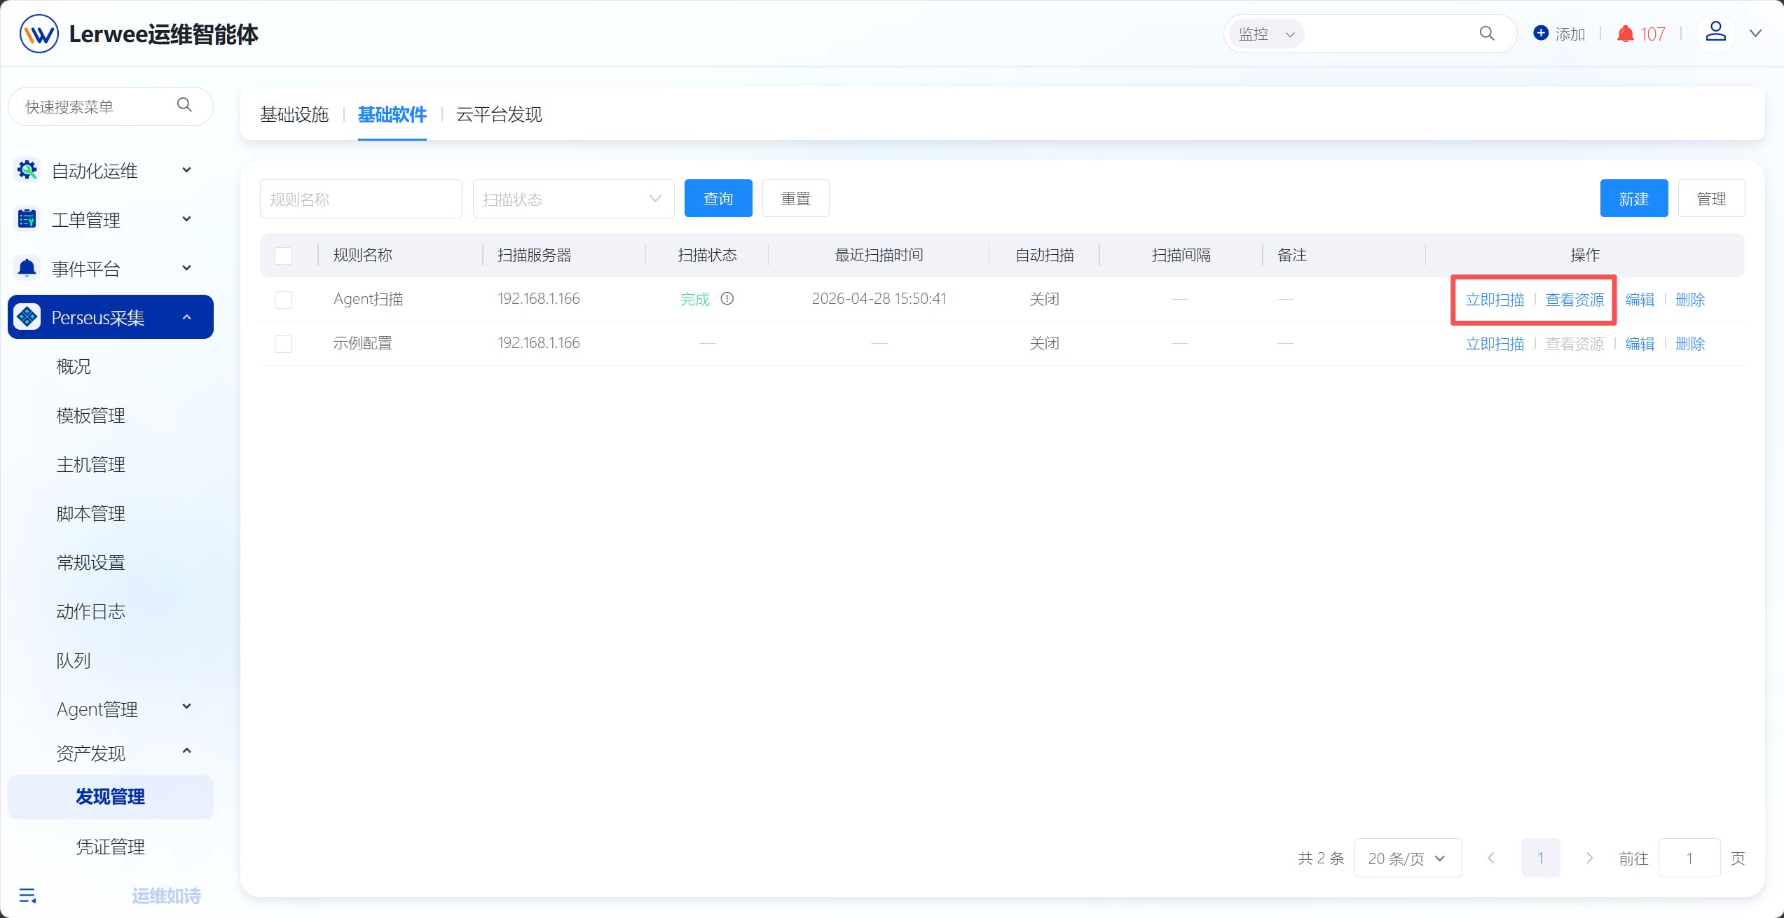Open the user account dropdown chevron
Screen dimensions: 1784x918
pyautogui.click(x=1755, y=33)
